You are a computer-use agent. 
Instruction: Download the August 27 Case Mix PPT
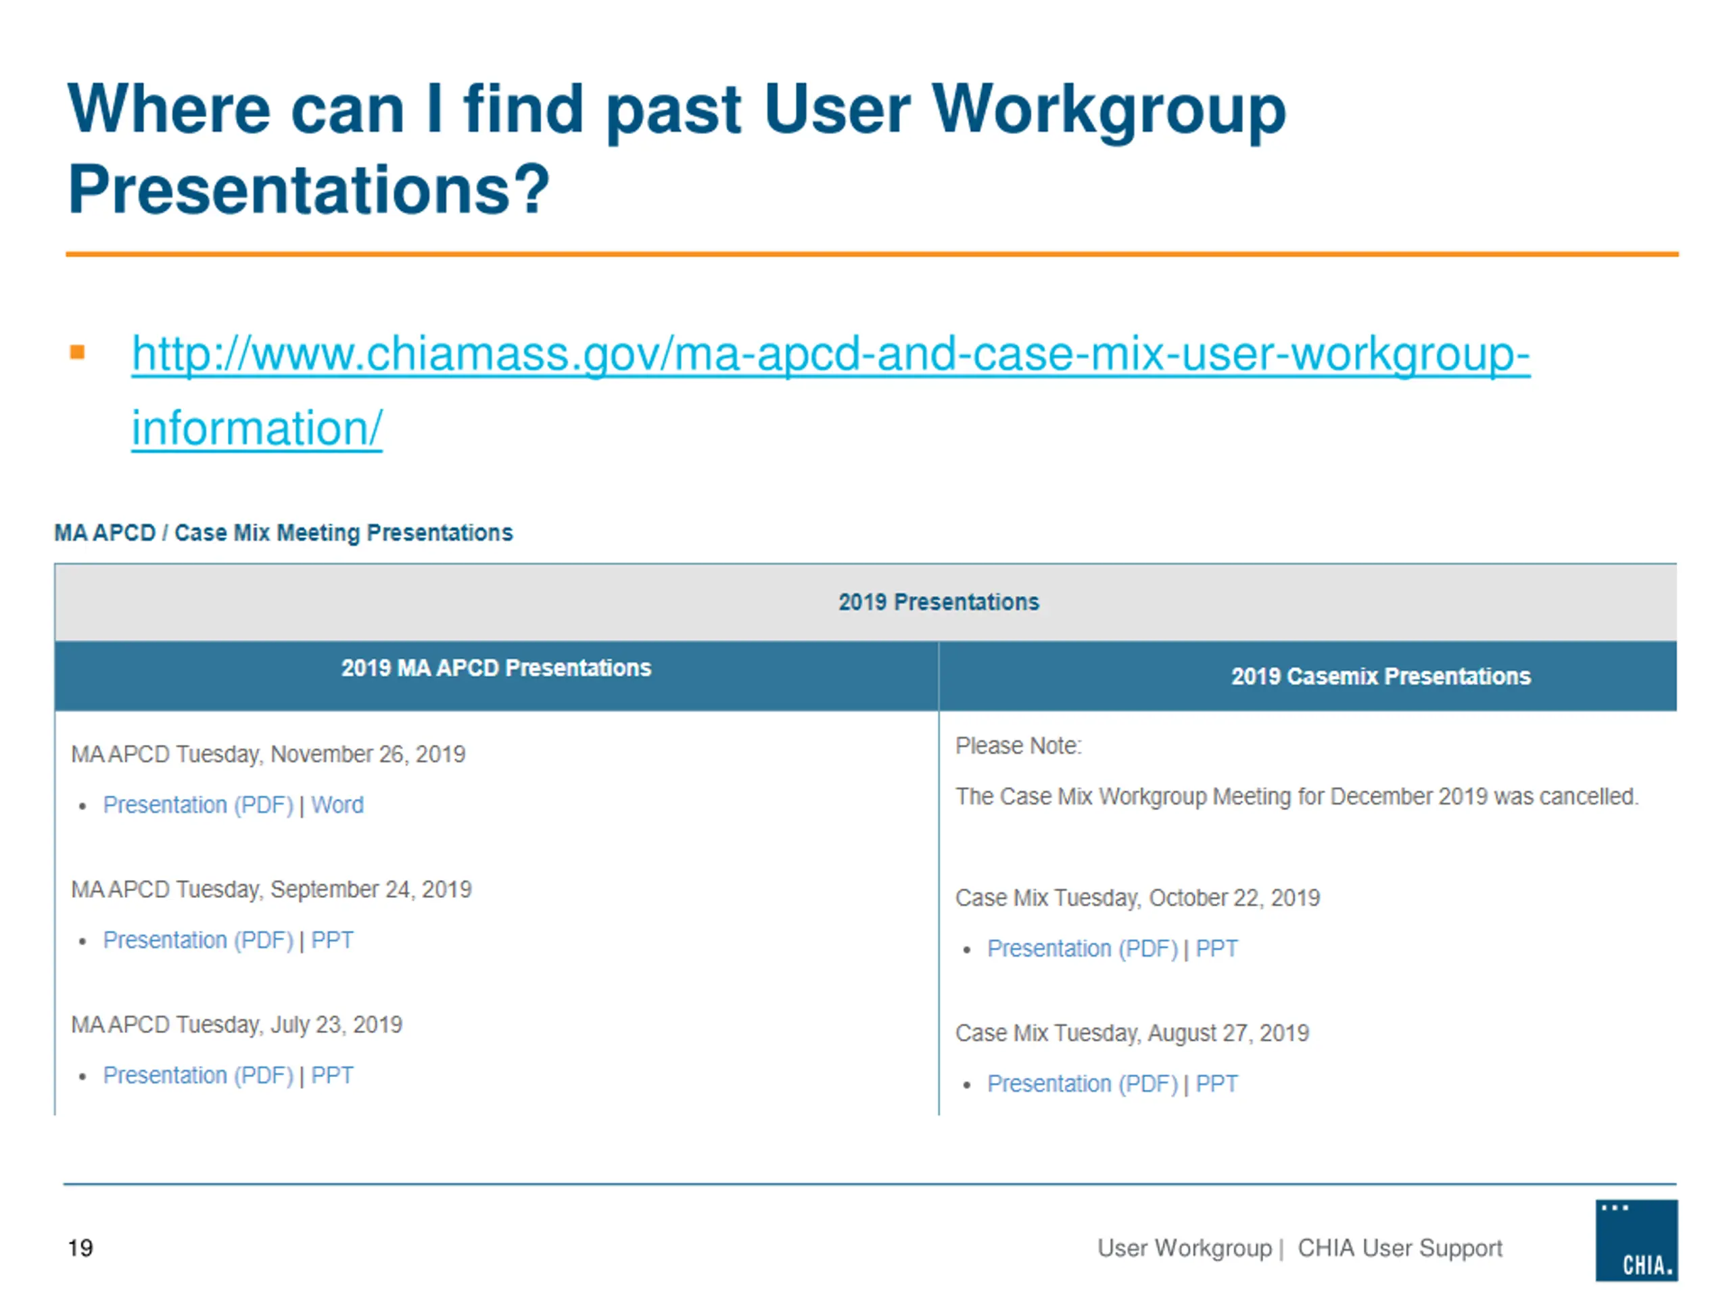(1216, 1084)
